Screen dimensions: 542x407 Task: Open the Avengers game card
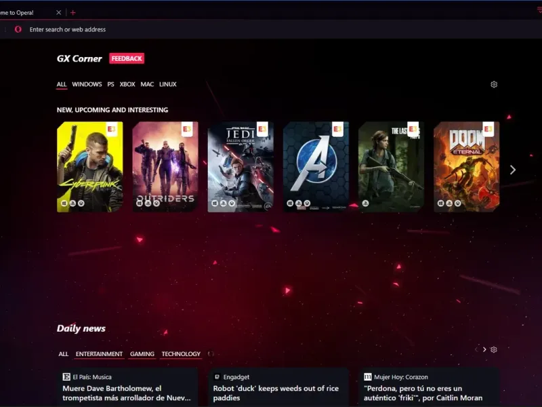(x=316, y=167)
